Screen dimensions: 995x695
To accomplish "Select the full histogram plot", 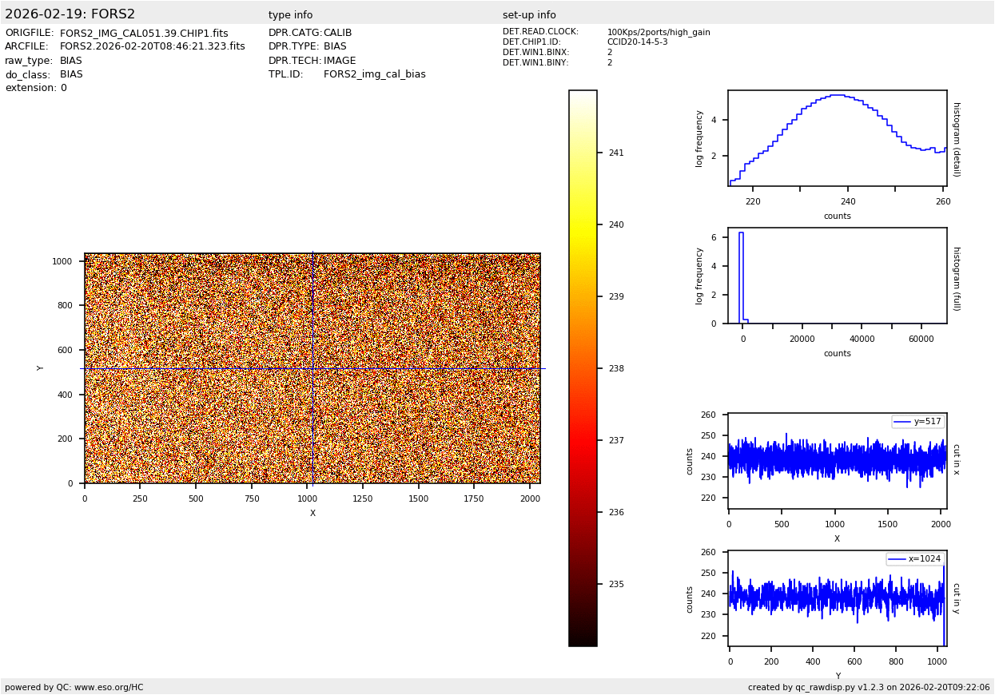I will (x=837, y=276).
